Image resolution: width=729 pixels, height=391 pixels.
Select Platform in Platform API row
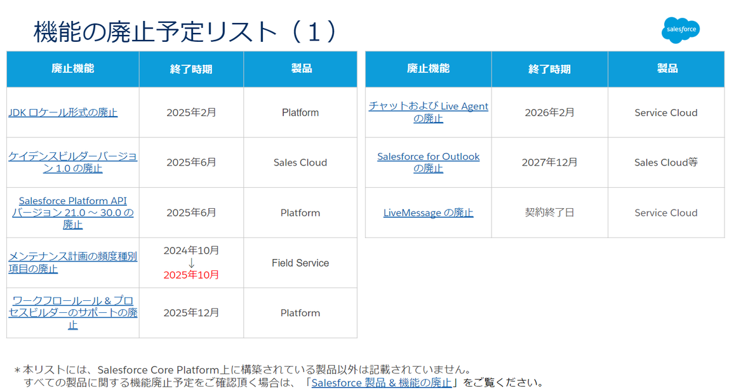(300, 213)
